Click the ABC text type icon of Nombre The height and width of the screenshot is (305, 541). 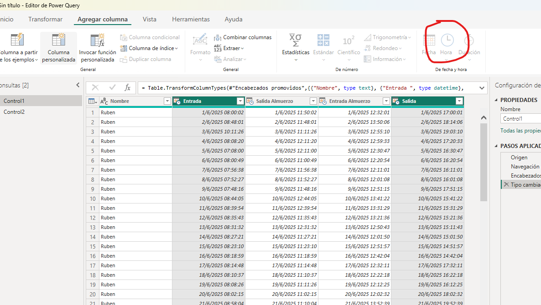[x=104, y=101]
